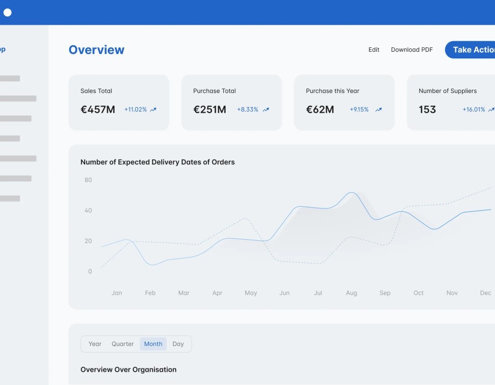Open the Number of Suppliers card
This screenshot has height=385, width=495.
(451, 102)
